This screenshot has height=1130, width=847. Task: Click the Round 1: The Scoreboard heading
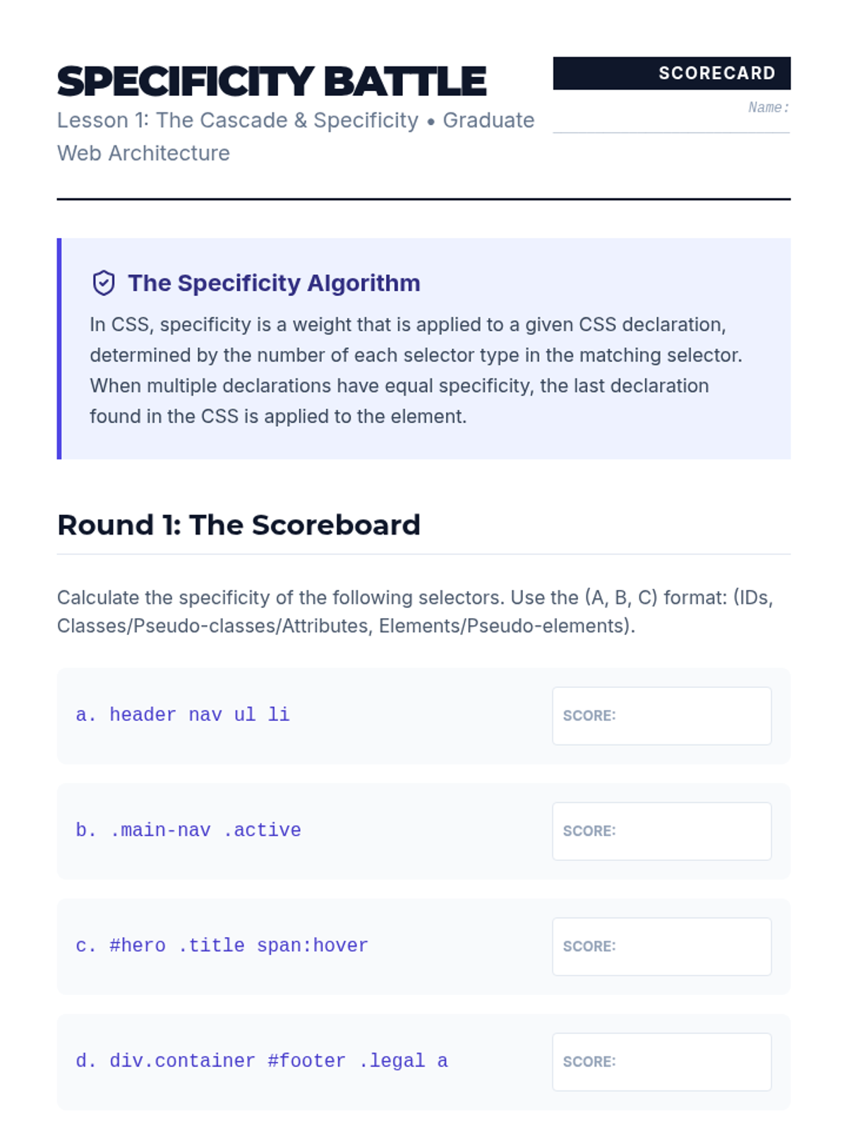239,525
